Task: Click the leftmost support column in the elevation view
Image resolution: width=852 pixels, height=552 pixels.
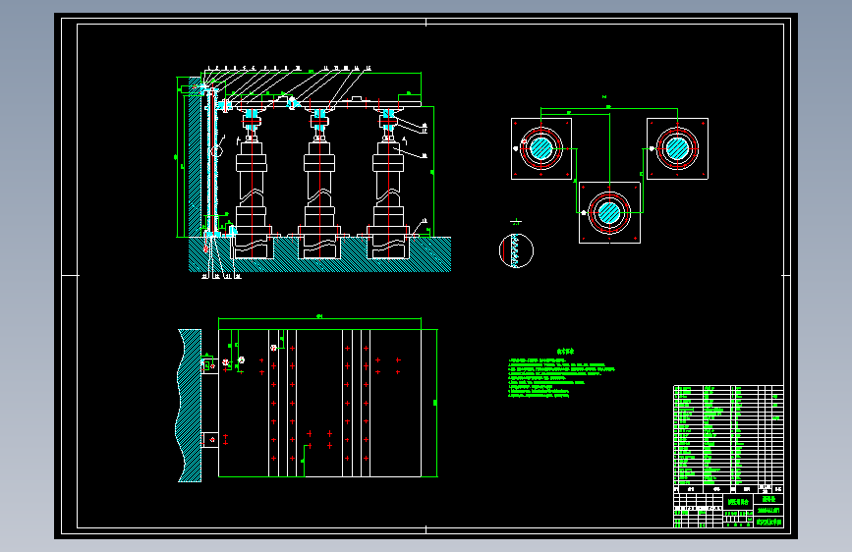Action: [x=251, y=185]
